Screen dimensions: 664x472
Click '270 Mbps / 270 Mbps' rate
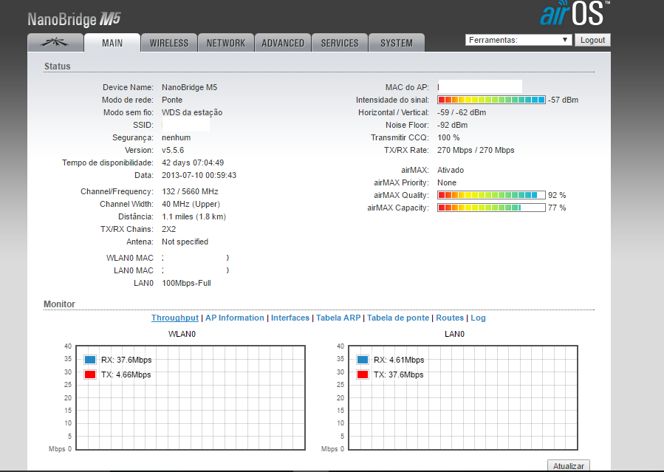476,150
